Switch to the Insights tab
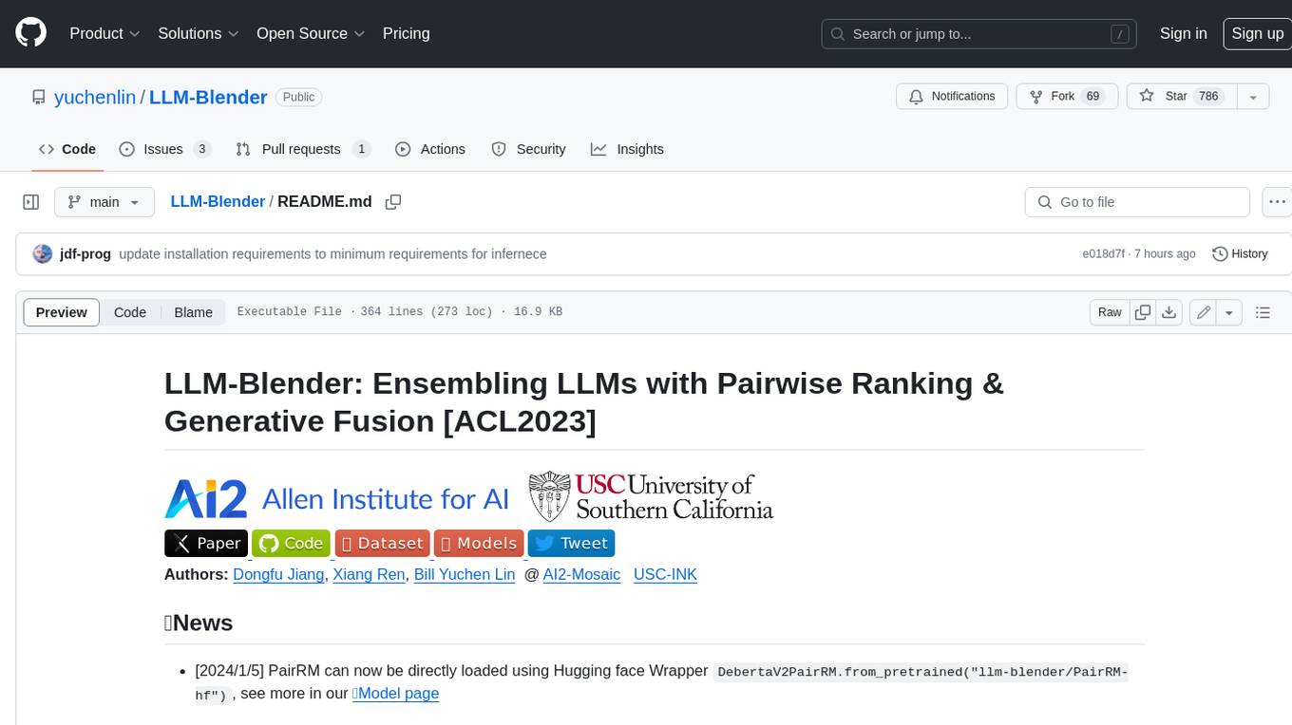Screen dimensions: 1292x725 (627, 149)
